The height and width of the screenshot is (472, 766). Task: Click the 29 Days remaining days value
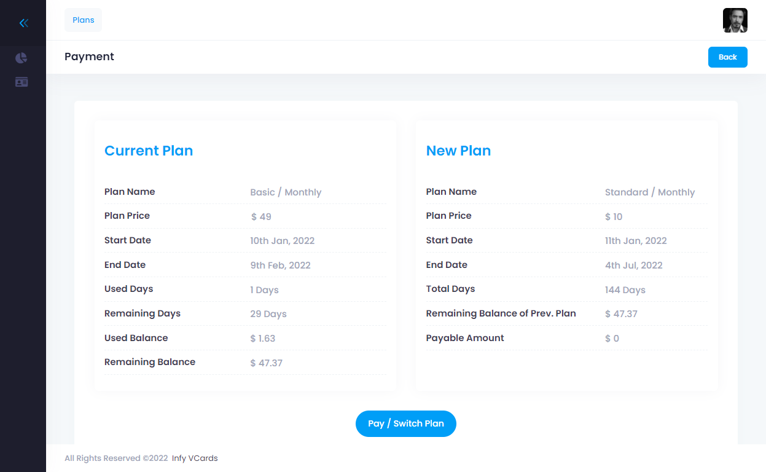pyautogui.click(x=268, y=314)
